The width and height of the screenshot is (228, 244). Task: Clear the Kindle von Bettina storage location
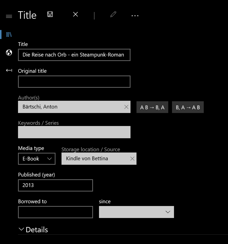pos(132,158)
